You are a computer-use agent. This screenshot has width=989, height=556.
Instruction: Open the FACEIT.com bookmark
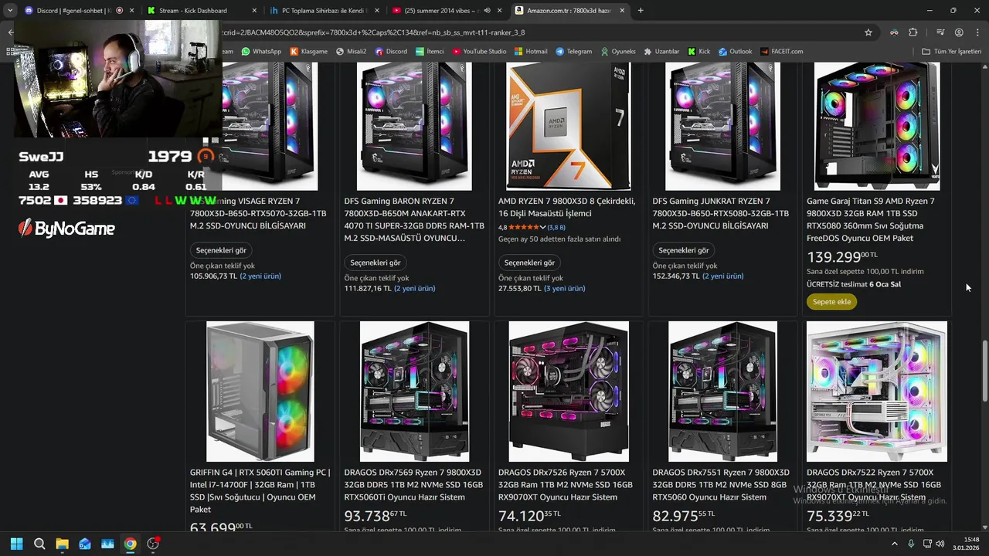[x=781, y=52]
